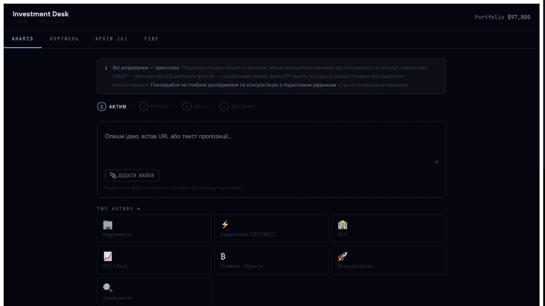The image size is (545, 306).
Task: Switch to the FIRE tab
Action: pyautogui.click(x=151, y=39)
